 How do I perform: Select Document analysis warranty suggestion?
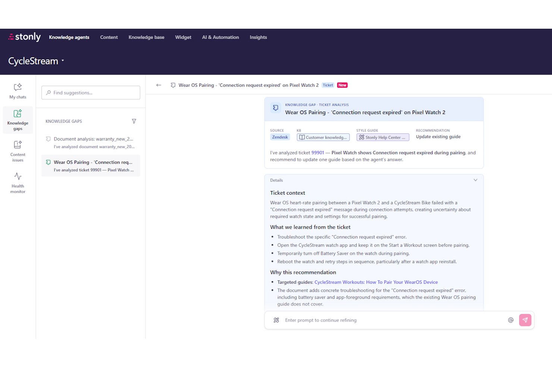[x=91, y=143]
